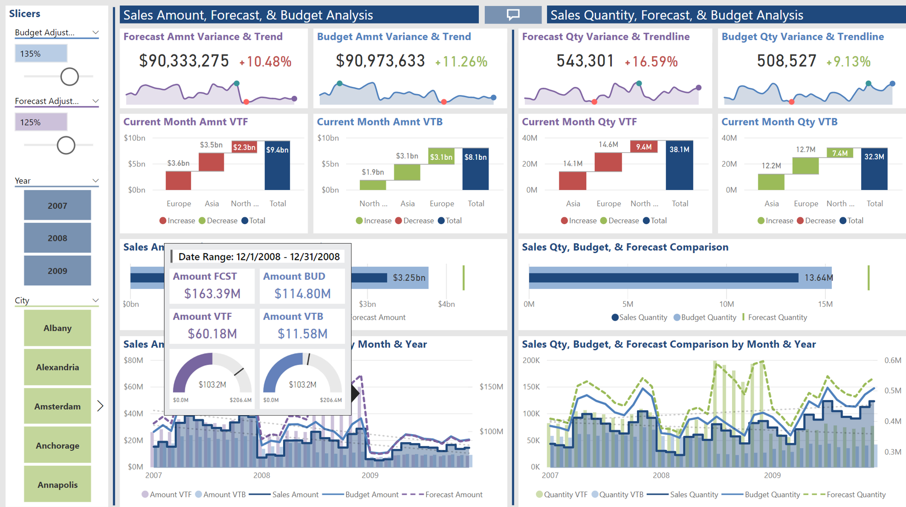Viewport: 906px width, 507px height.
Task: Select the Annapolis city button
Action: pos(57,484)
